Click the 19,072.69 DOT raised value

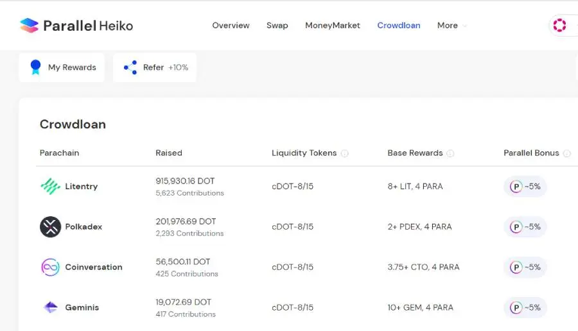tap(183, 302)
